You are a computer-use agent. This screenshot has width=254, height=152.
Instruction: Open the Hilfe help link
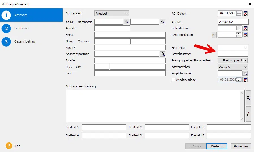click(16, 146)
